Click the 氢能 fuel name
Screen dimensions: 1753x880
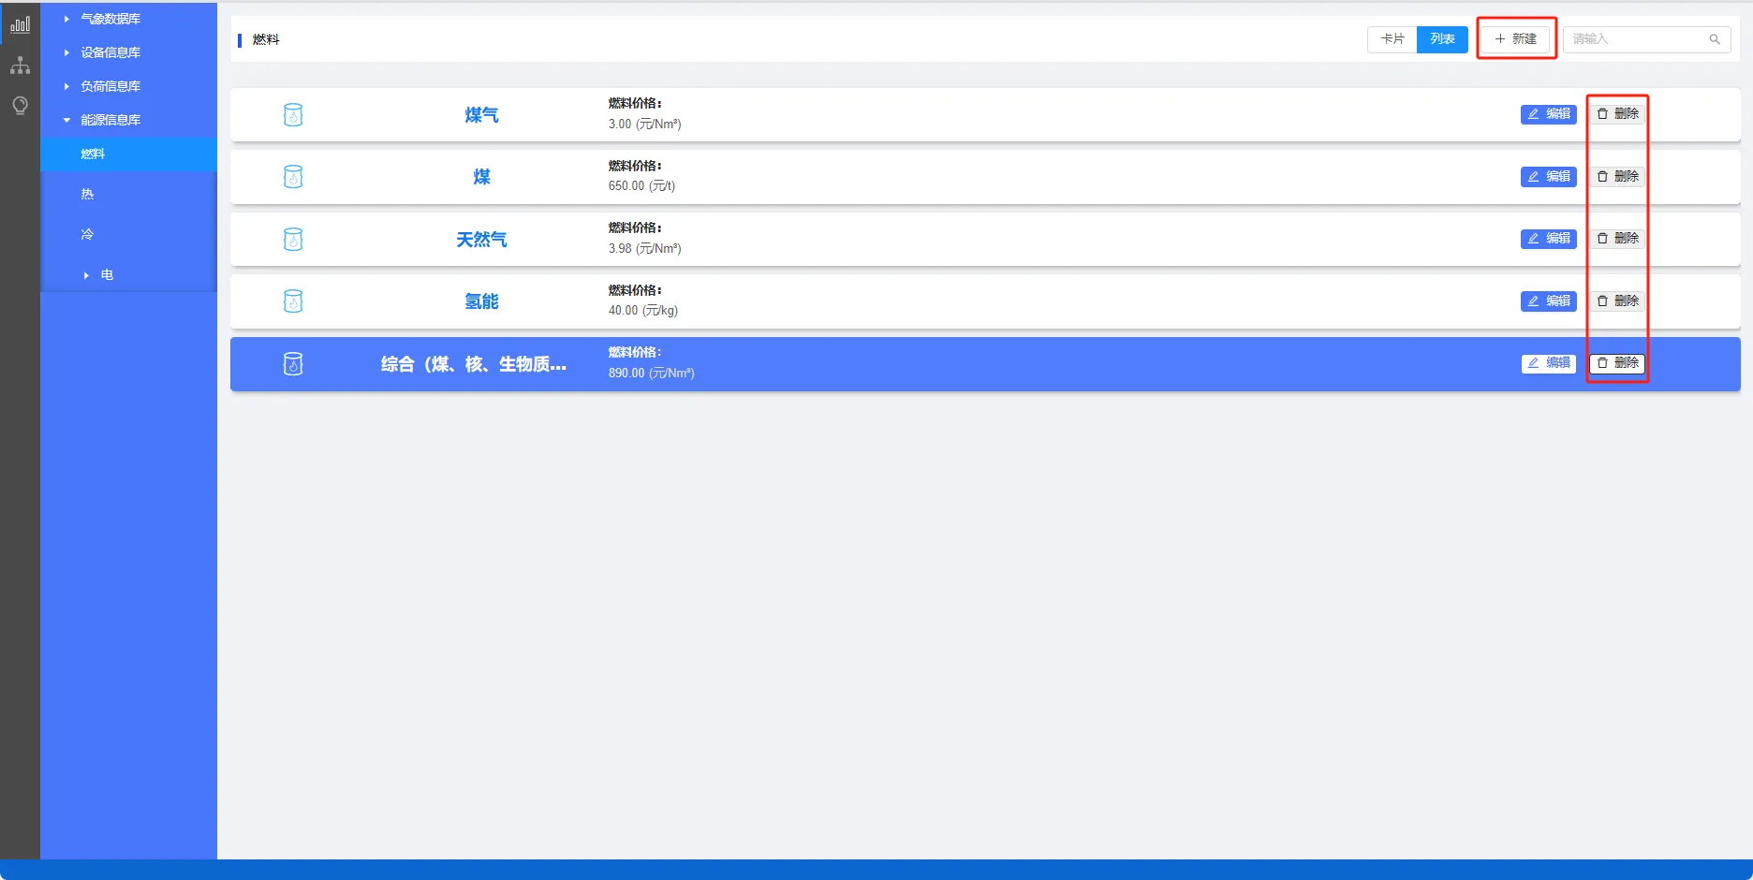point(481,301)
